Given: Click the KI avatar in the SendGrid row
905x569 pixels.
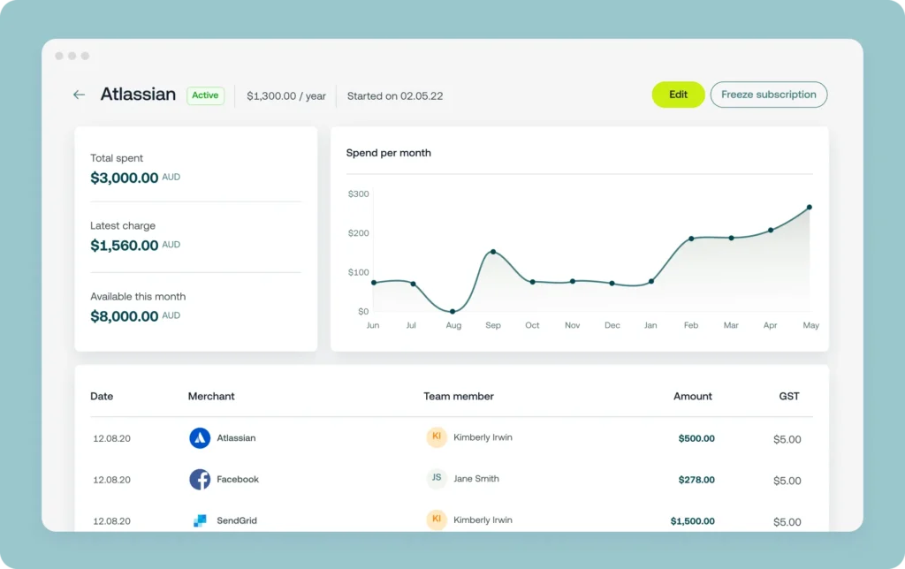Looking at the screenshot, I should [437, 520].
